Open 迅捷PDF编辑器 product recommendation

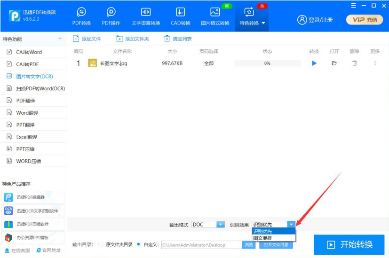33,197
